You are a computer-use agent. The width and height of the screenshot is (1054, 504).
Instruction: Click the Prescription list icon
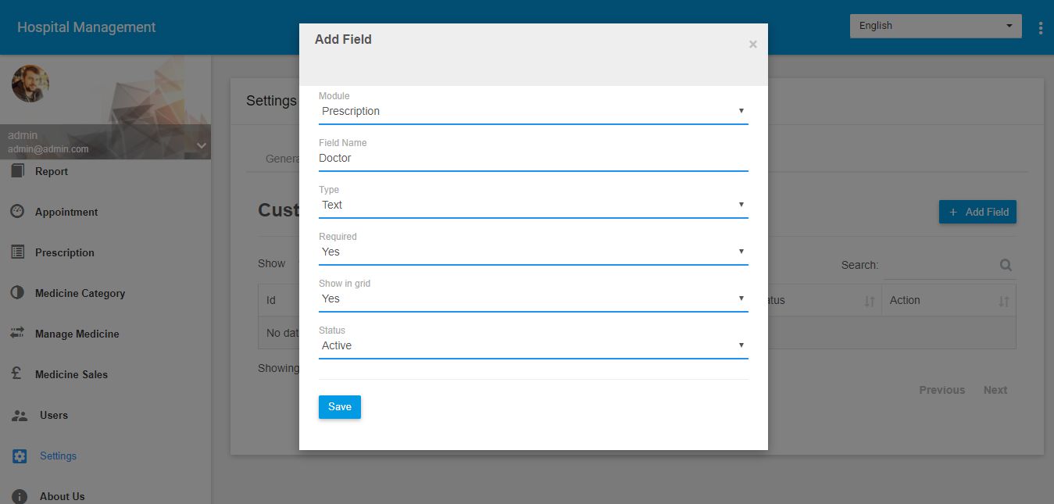coord(18,252)
